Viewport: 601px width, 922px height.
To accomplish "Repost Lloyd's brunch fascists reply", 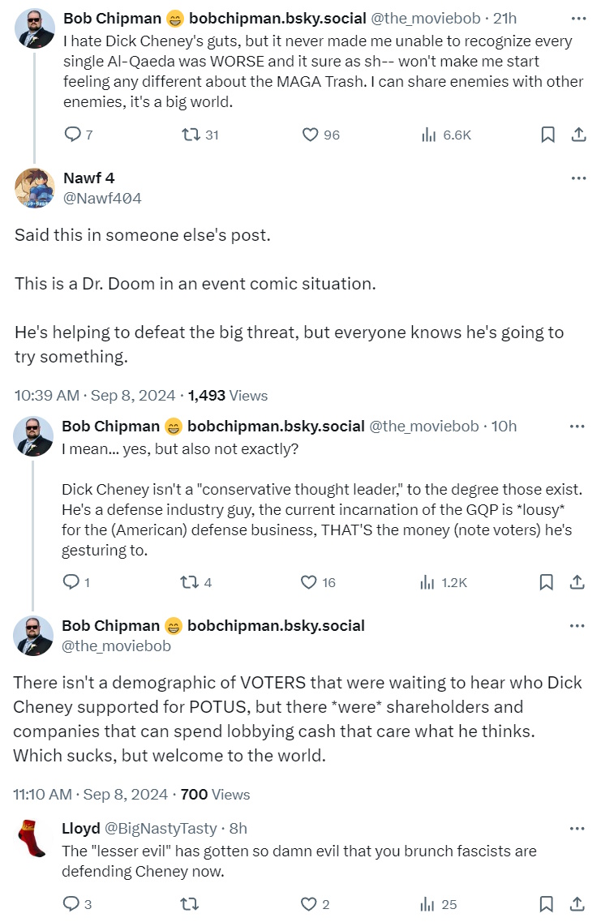I will click(x=191, y=903).
